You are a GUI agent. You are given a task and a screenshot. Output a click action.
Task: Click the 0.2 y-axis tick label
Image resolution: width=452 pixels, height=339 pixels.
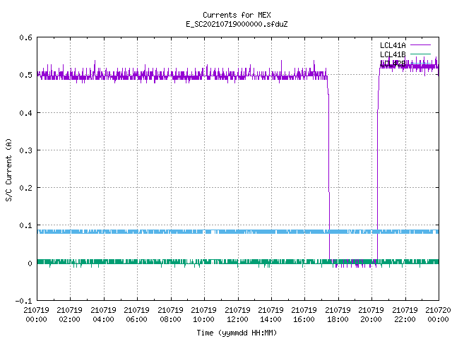coord(25,188)
